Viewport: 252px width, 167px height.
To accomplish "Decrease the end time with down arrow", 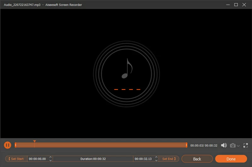I will point(156,160).
